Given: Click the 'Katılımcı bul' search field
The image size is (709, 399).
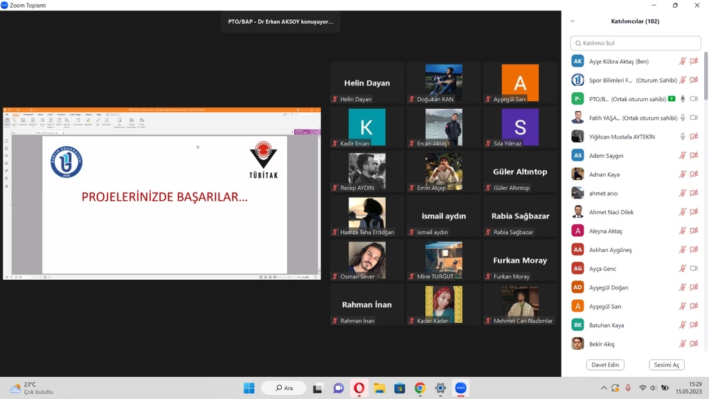Looking at the screenshot, I should pos(635,43).
